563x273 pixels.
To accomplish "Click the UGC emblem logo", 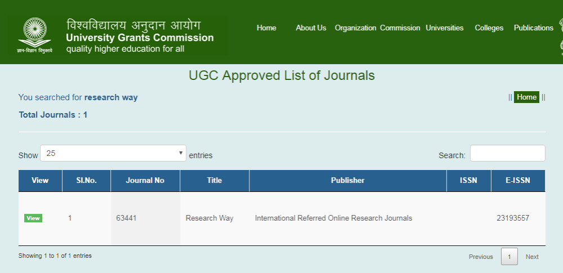I will (x=34, y=35).
